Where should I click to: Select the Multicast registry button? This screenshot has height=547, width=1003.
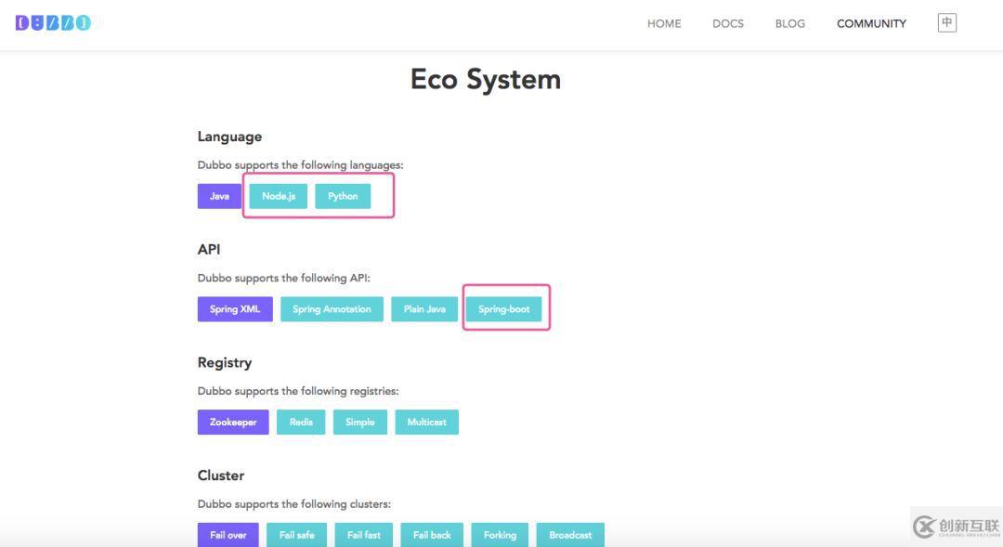pos(427,423)
